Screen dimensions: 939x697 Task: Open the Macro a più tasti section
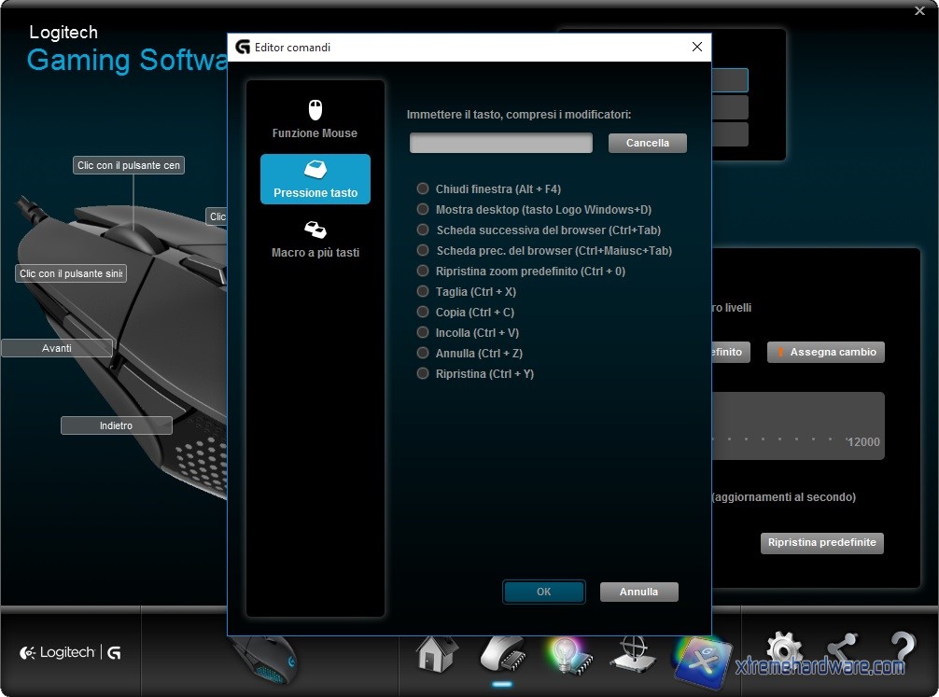[x=315, y=239]
